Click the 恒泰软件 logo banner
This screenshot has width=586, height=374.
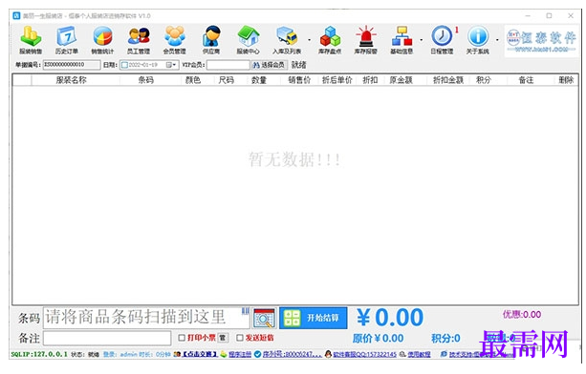coord(541,41)
